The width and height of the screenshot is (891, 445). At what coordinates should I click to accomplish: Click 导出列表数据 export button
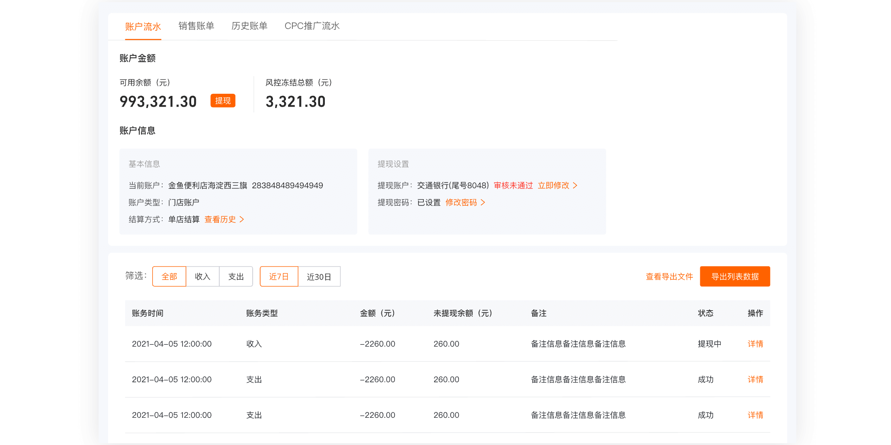click(734, 277)
